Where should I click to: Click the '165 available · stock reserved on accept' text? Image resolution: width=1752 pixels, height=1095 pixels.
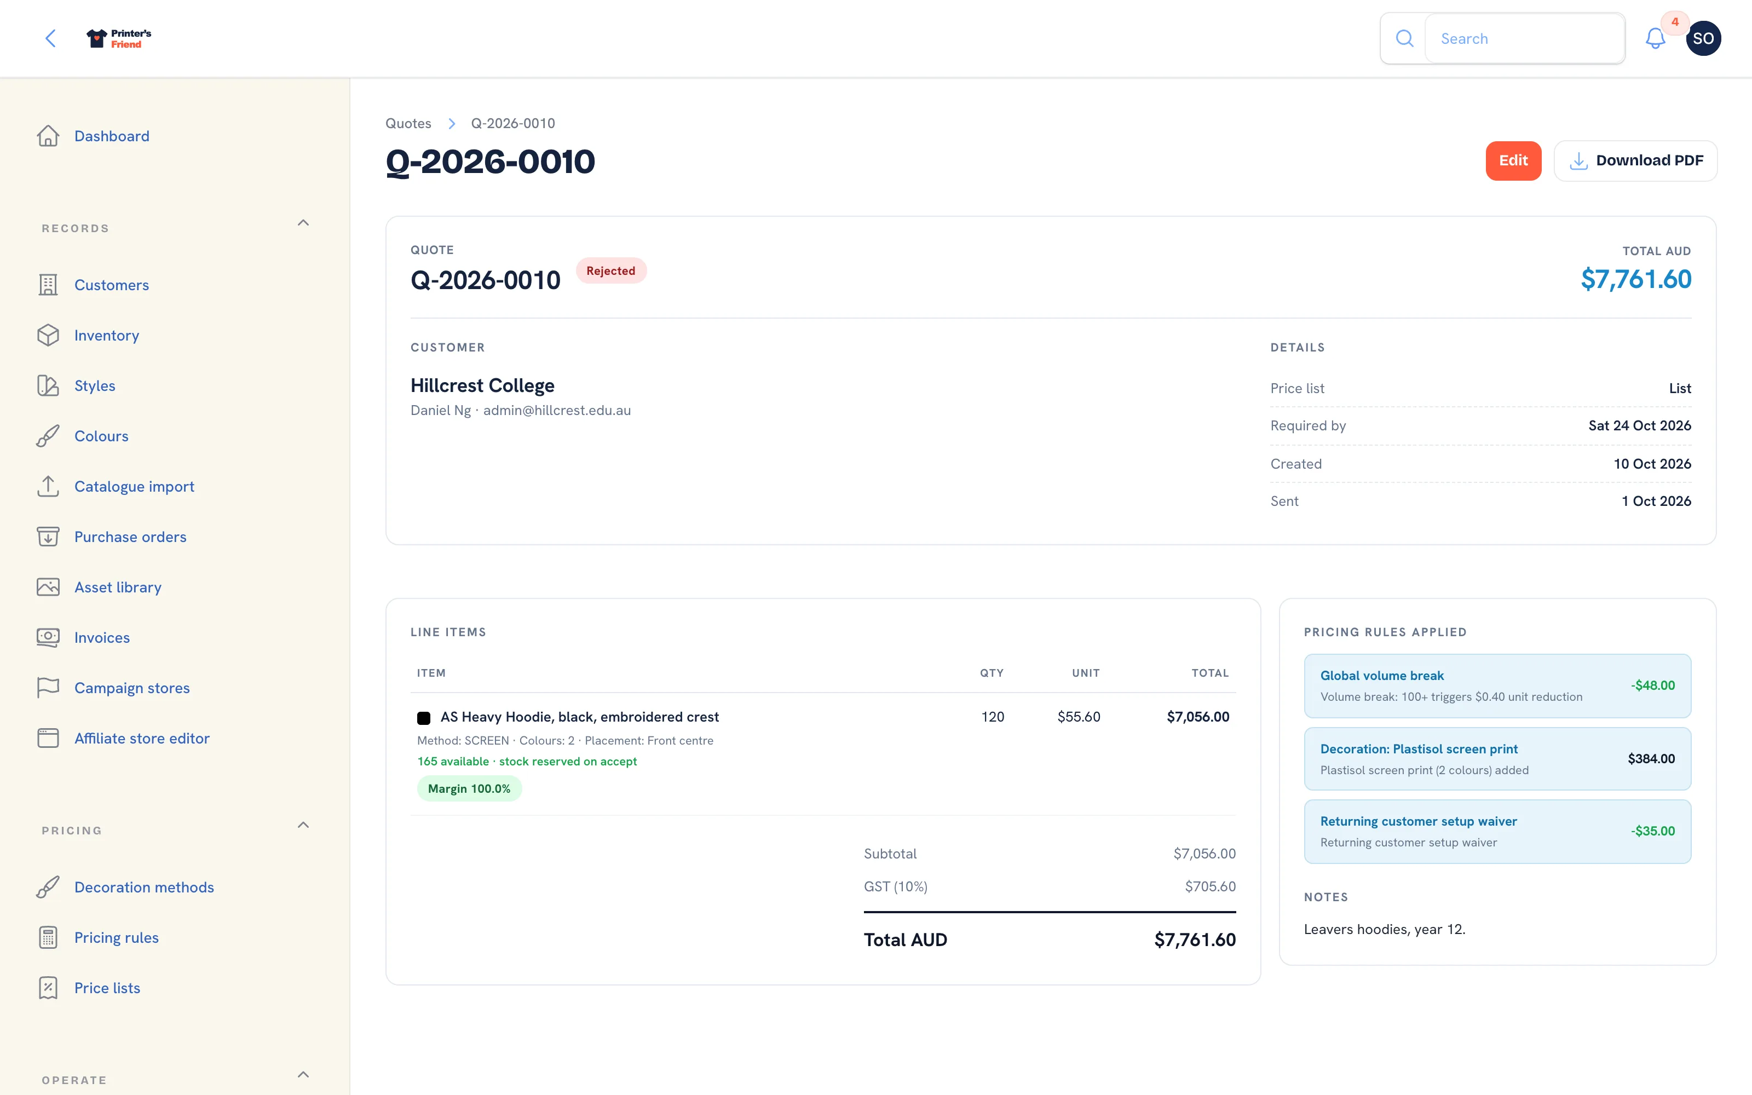(x=527, y=761)
